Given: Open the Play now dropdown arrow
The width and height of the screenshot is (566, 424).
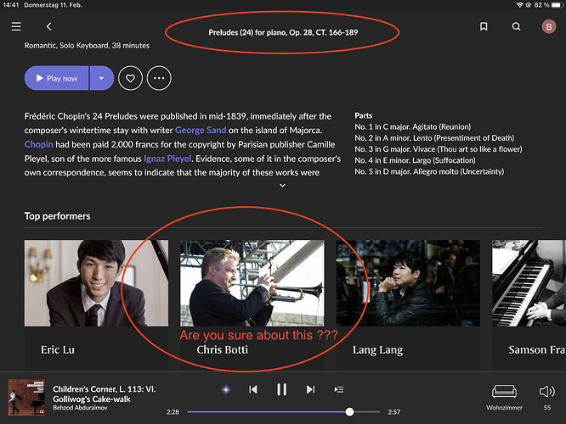Looking at the screenshot, I should 102,78.
